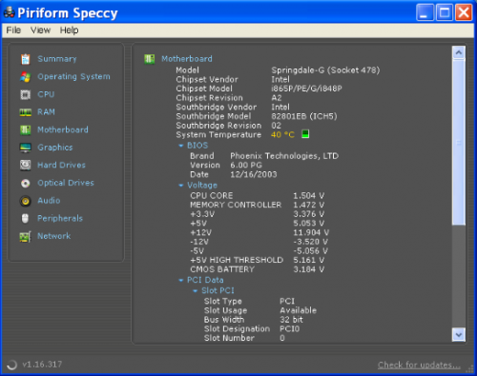477x376 pixels.
Task: Select Motherboard label in sidebar
Action: [63, 129]
